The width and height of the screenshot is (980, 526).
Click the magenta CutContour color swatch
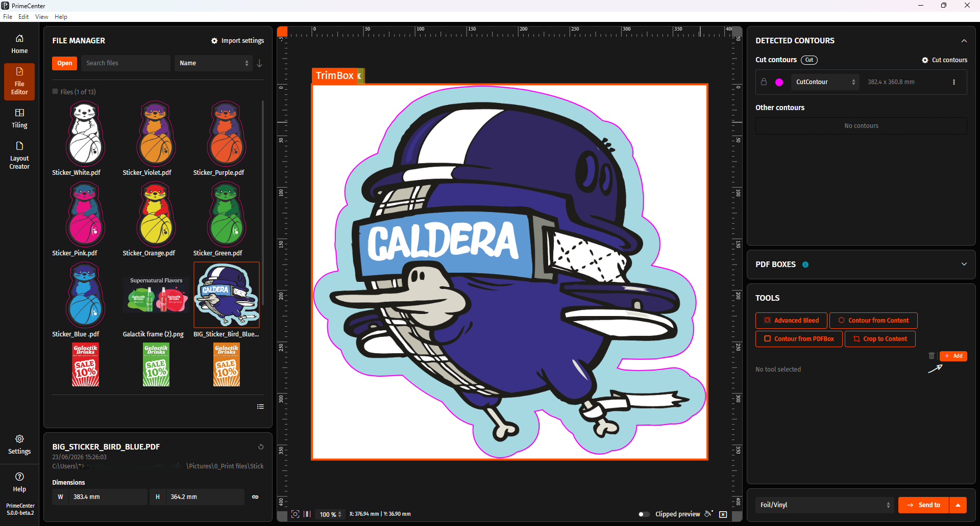coord(779,82)
